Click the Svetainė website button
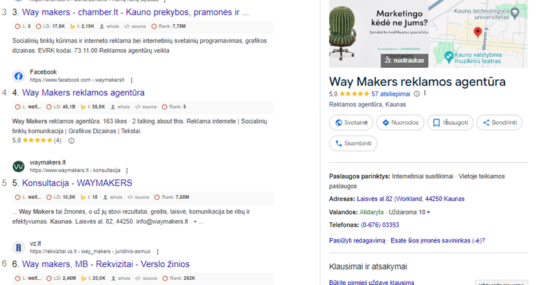The width and height of the screenshot is (541, 285). coord(351,123)
